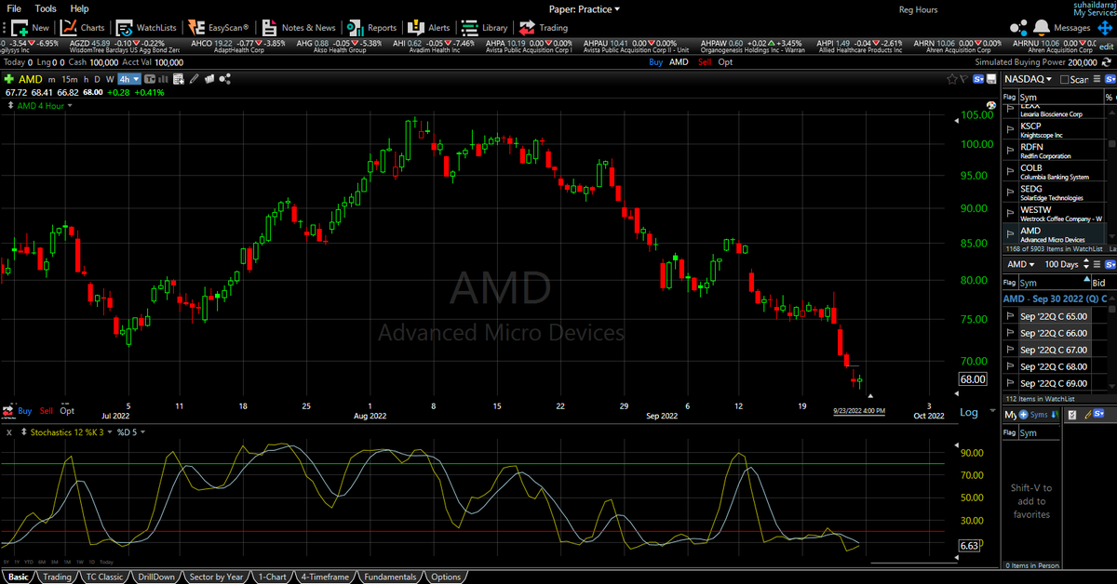
Task: Open the Options layout tab
Action: pyautogui.click(x=446, y=577)
